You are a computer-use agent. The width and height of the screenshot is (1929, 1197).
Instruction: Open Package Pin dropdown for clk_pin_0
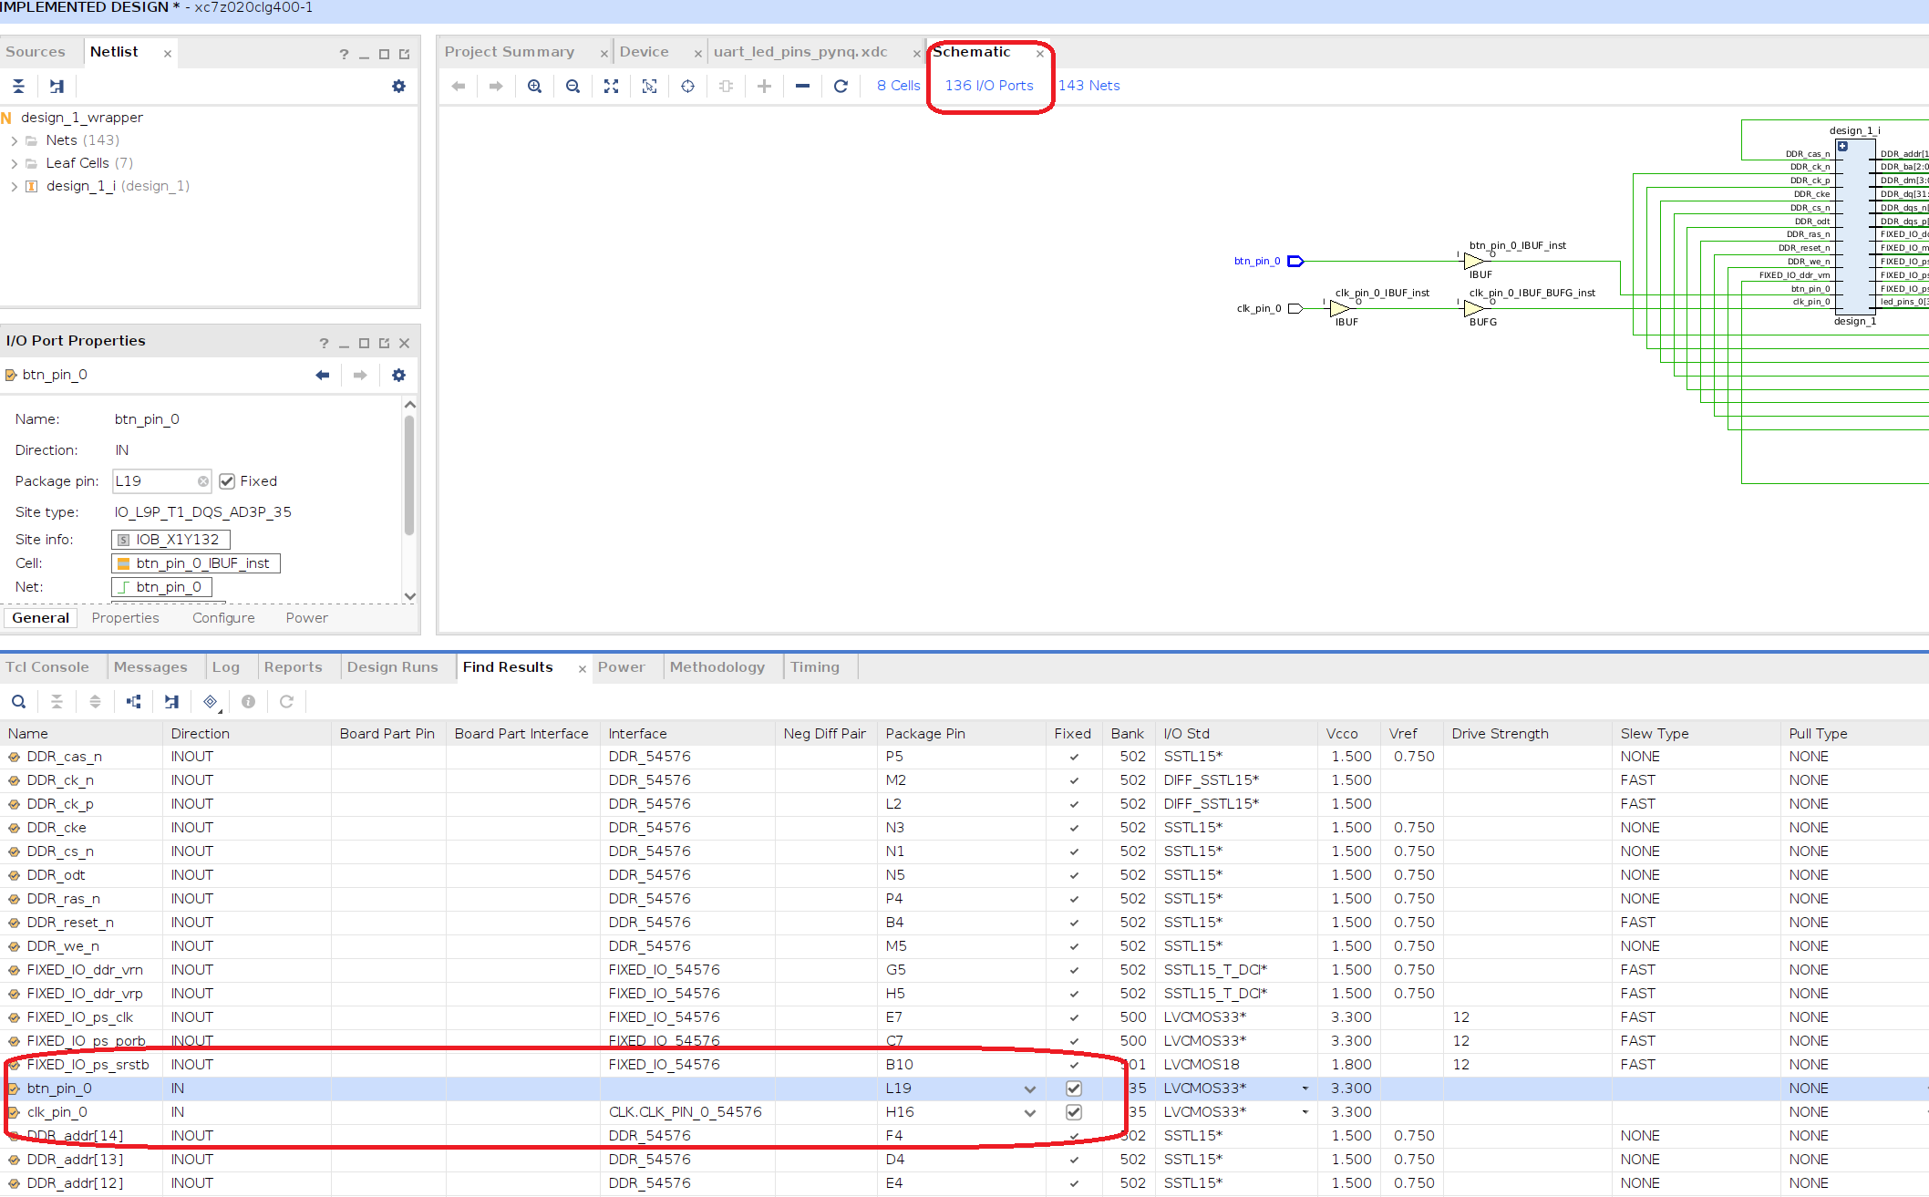pyautogui.click(x=1030, y=1112)
